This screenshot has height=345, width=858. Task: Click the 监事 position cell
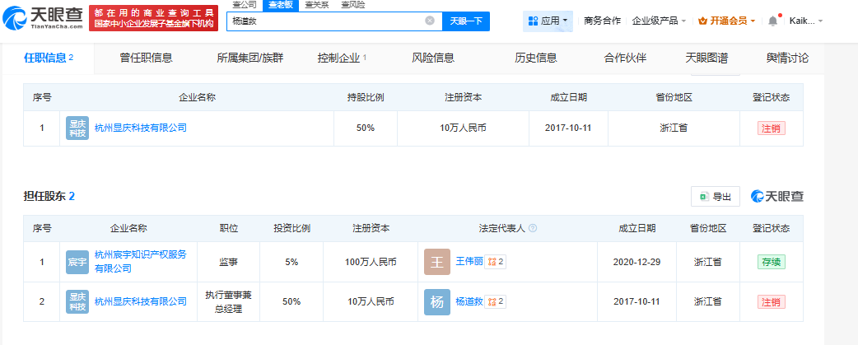pos(228,262)
